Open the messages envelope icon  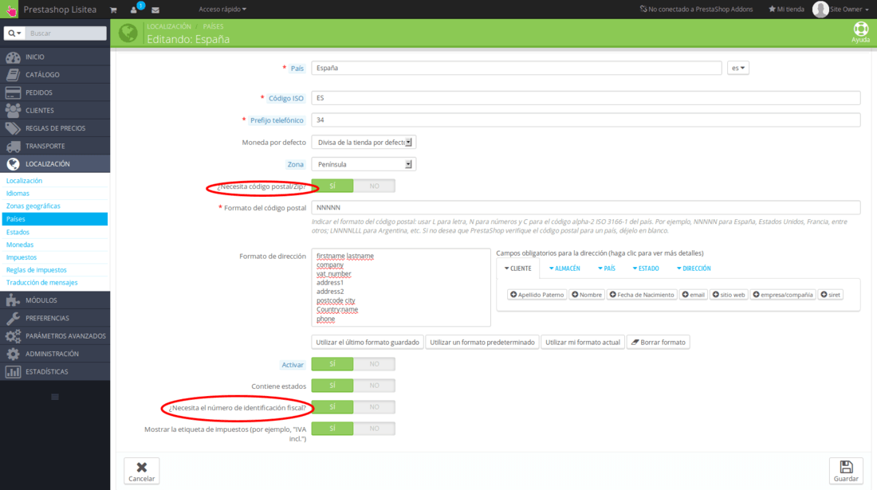pos(155,10)
